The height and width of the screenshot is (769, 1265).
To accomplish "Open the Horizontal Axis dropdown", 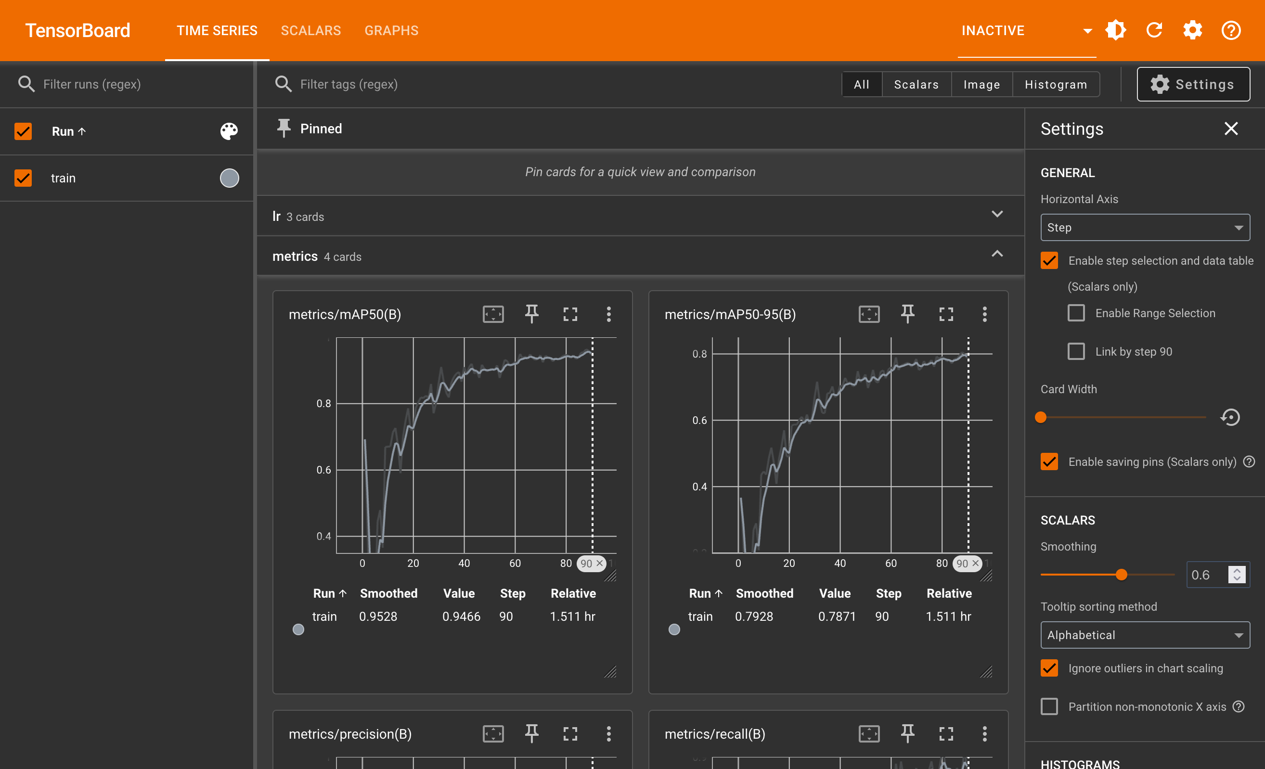I will pyautogui.click(x=1144, y=227).
